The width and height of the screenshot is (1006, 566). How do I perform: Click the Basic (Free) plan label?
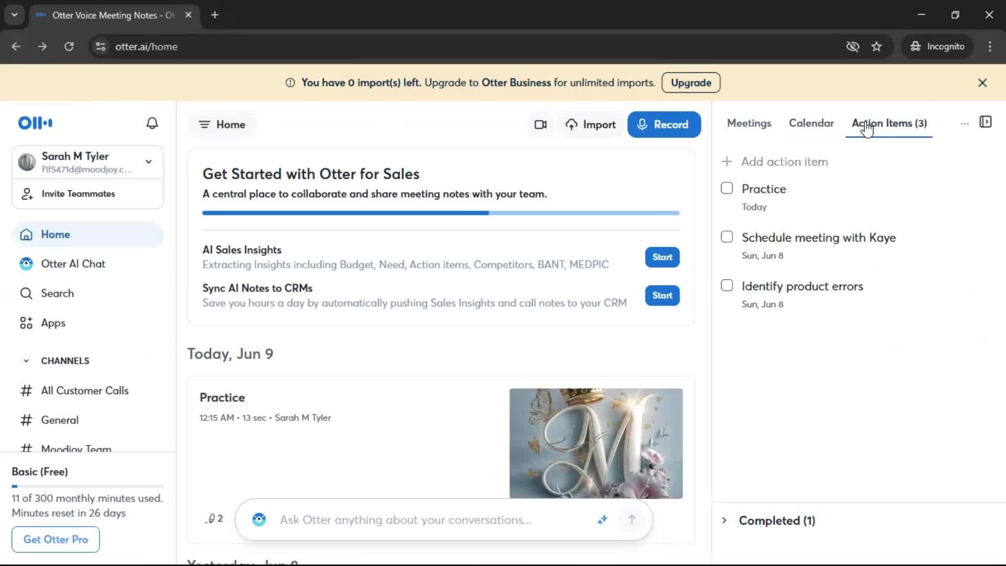[40, 472]
